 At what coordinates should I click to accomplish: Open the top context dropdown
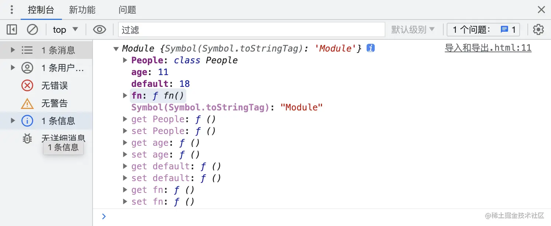pyautogui.click(x=65, y=29)
